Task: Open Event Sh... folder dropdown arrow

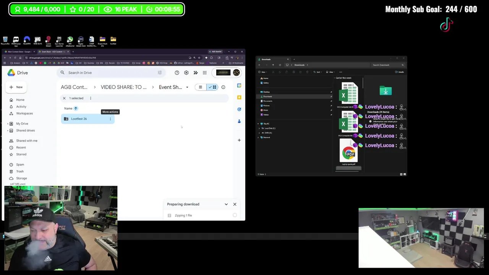Action: pyautogui.click(x=187, y=87)
